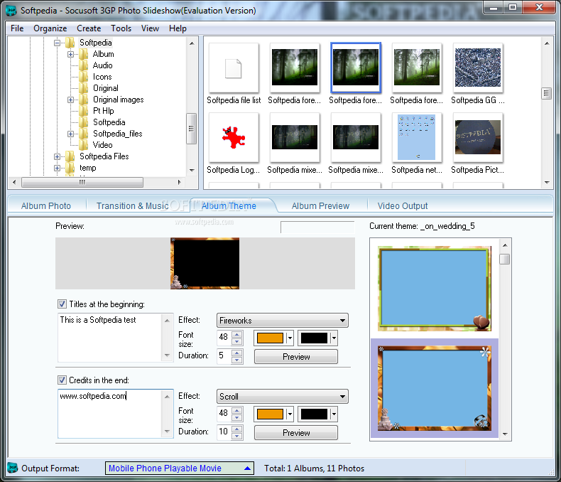This screenshot has width=561, height=482.
Task: Decrease the titles Duration spinner
Action: [237, 360]
